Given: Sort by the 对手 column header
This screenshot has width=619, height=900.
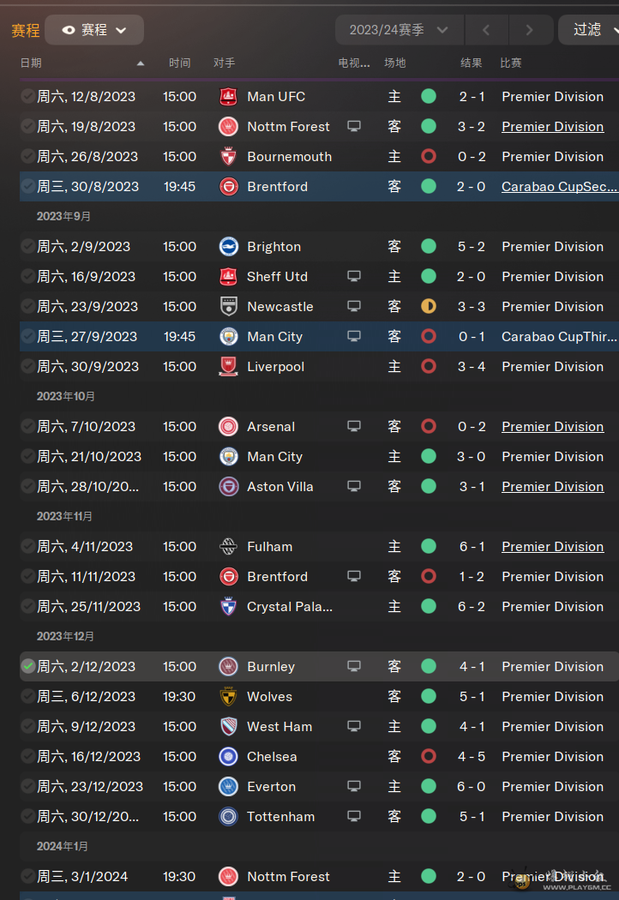Looking at the screenshot, I should coord(224,63).
